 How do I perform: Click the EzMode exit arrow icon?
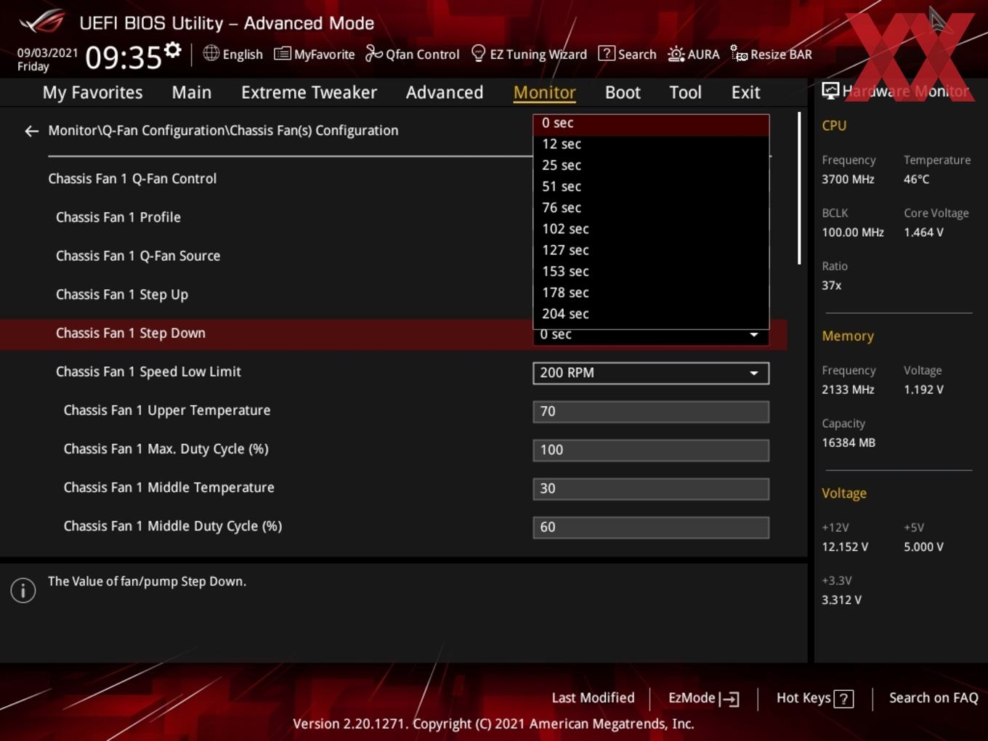729,699
